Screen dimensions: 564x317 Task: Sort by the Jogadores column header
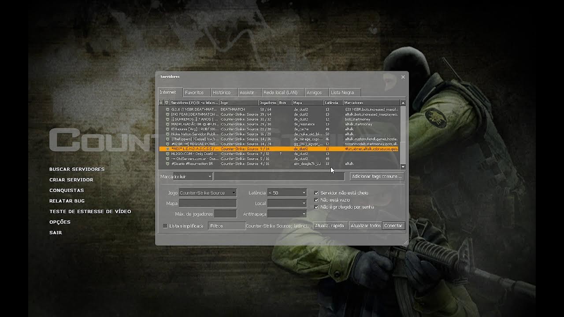[268, 103]
